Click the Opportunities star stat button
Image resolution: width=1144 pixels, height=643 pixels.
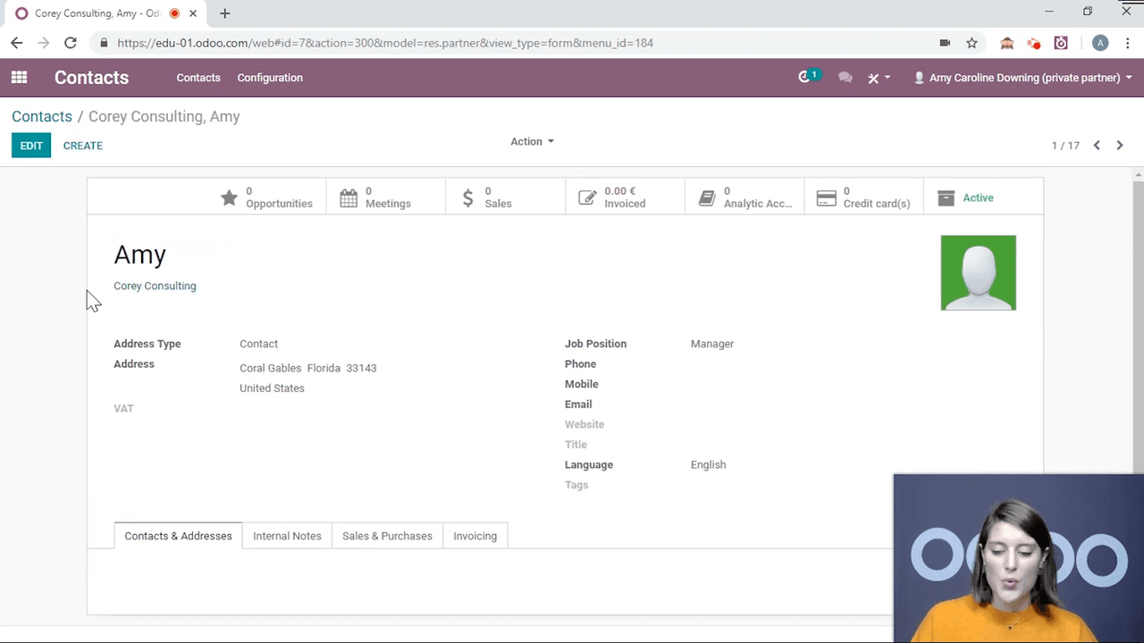point(266,197)
